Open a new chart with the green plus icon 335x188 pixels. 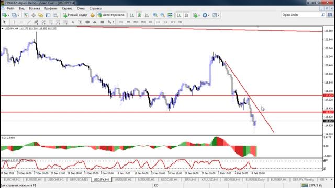click(x=4, y=15)
